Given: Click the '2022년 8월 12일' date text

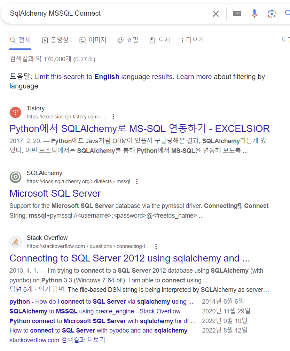Looking at the screenshot, I should pos(225,330).
